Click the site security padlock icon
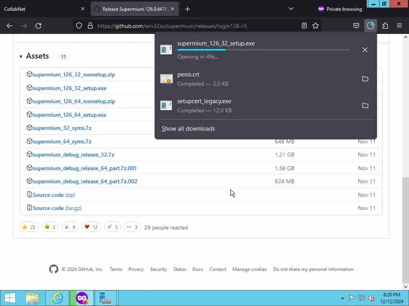The height and width of the screenshot is (306, 409). [x=90, y=26]
